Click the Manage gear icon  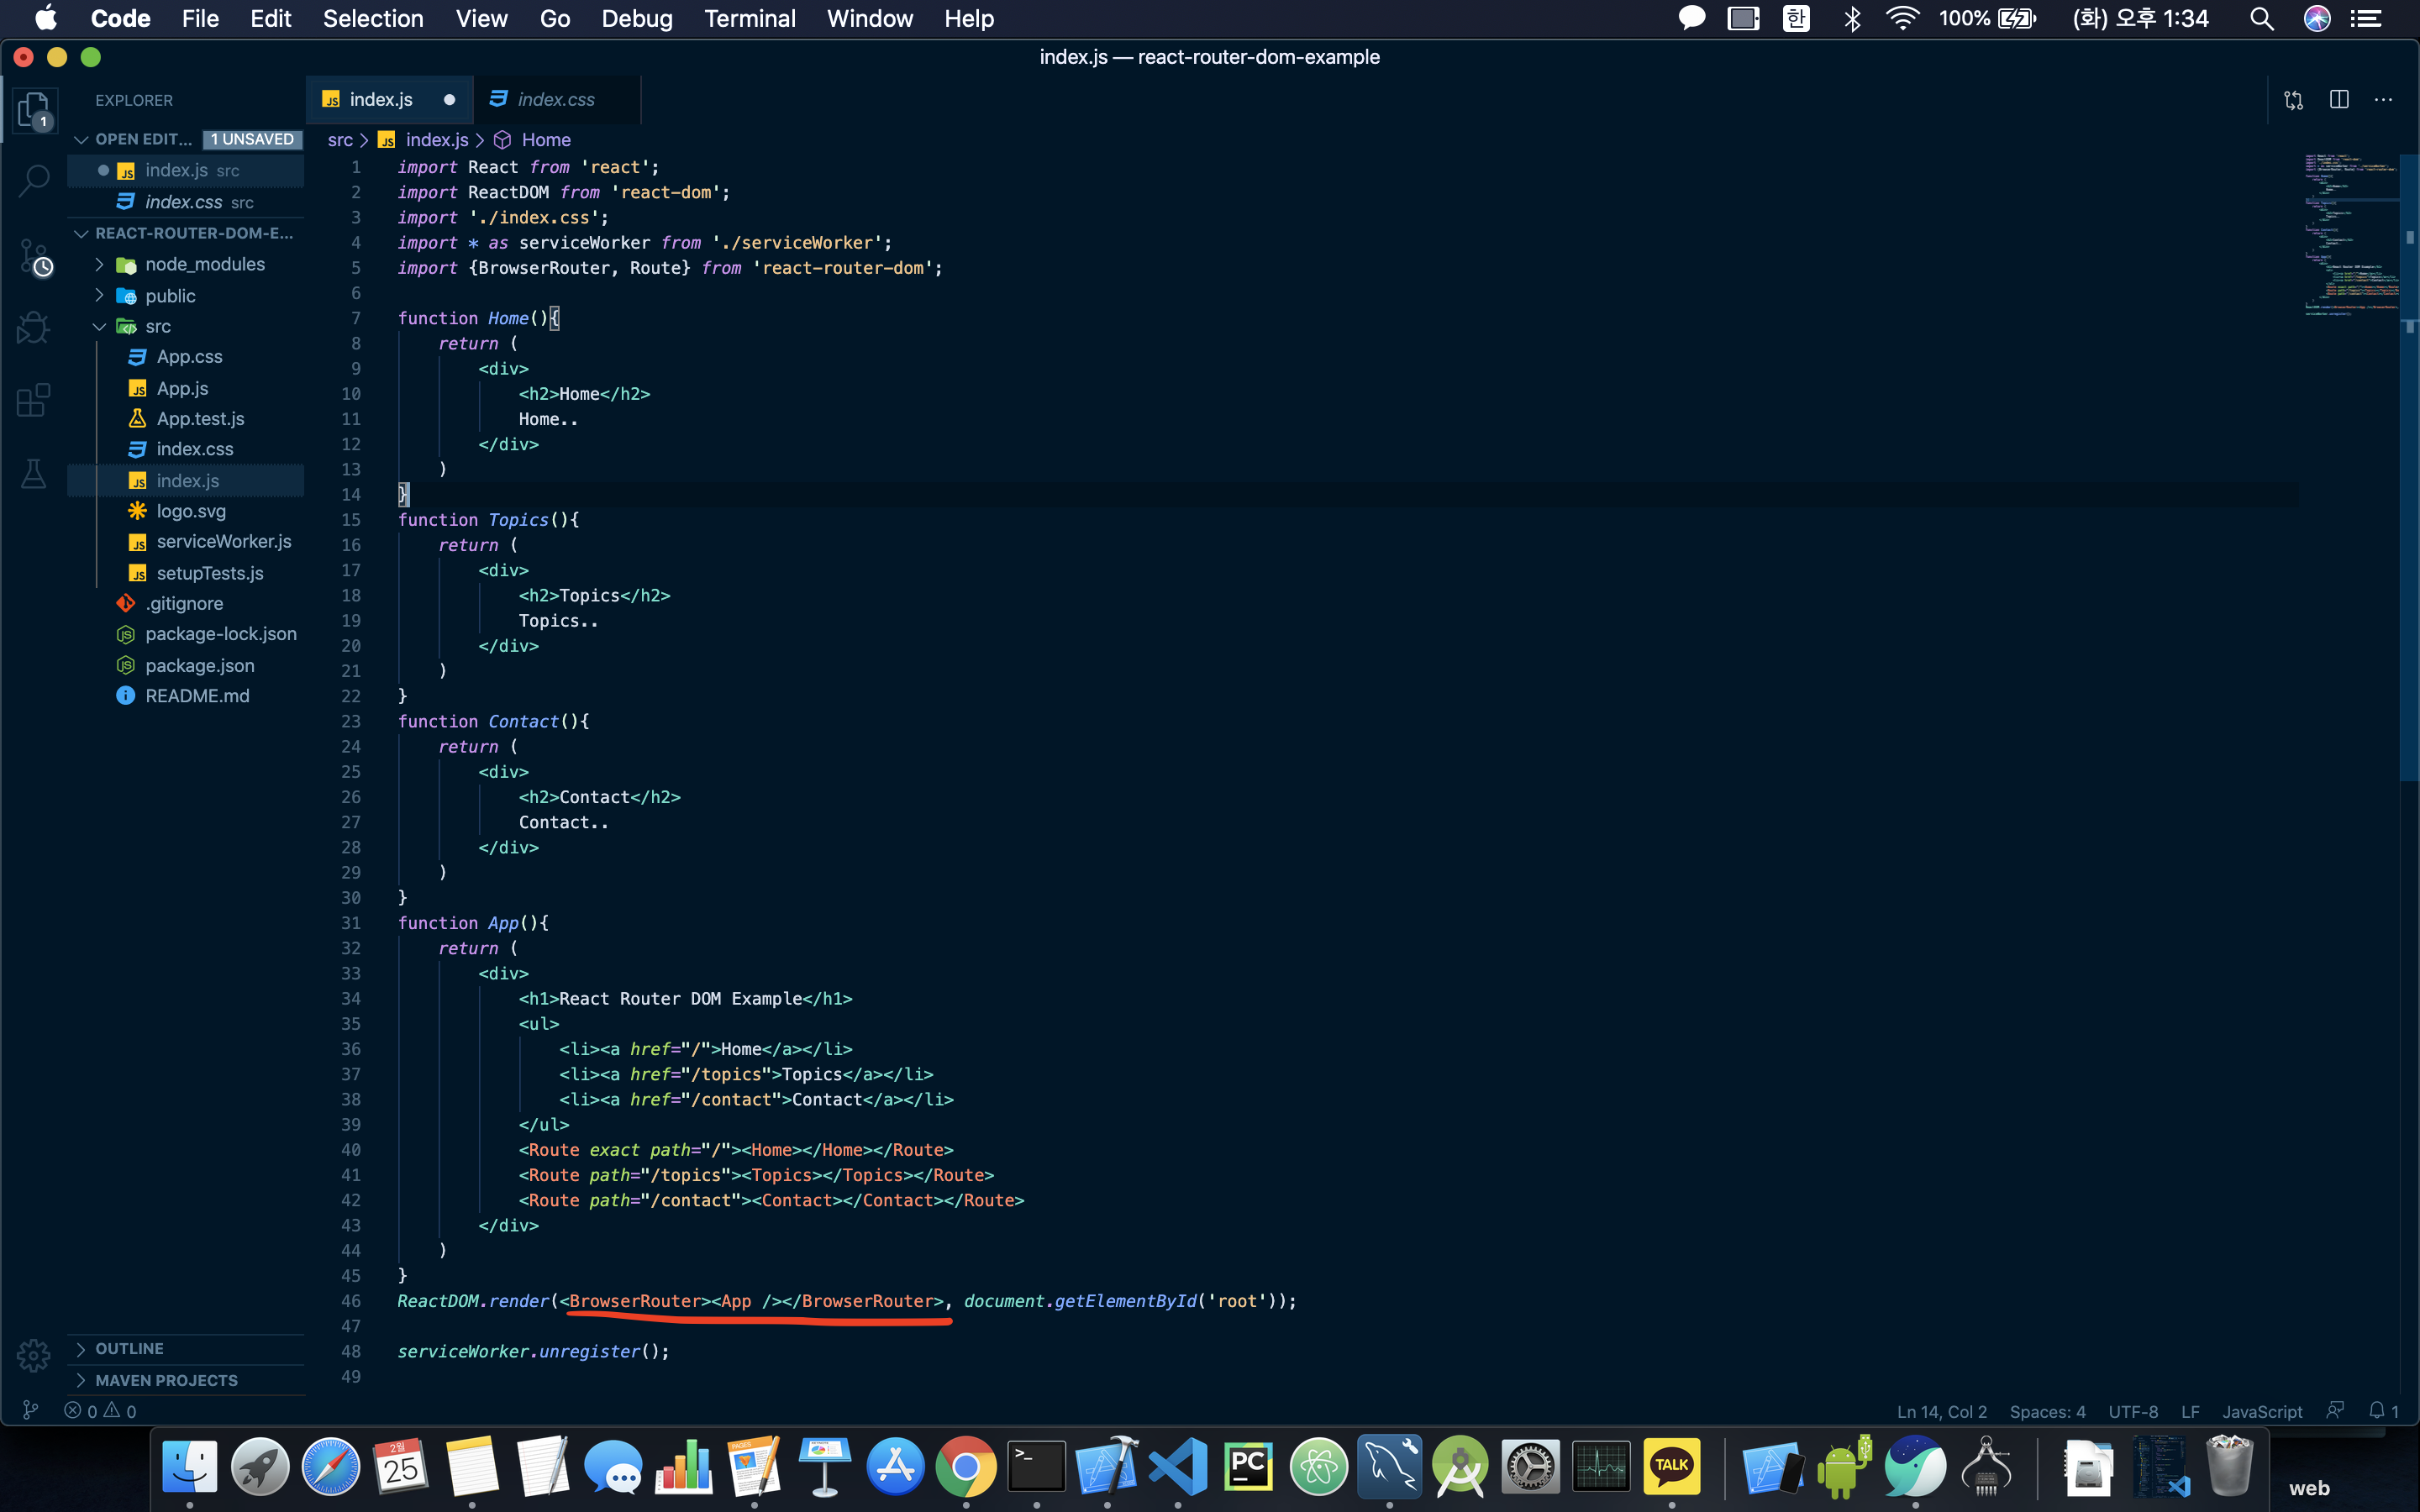34,1355
